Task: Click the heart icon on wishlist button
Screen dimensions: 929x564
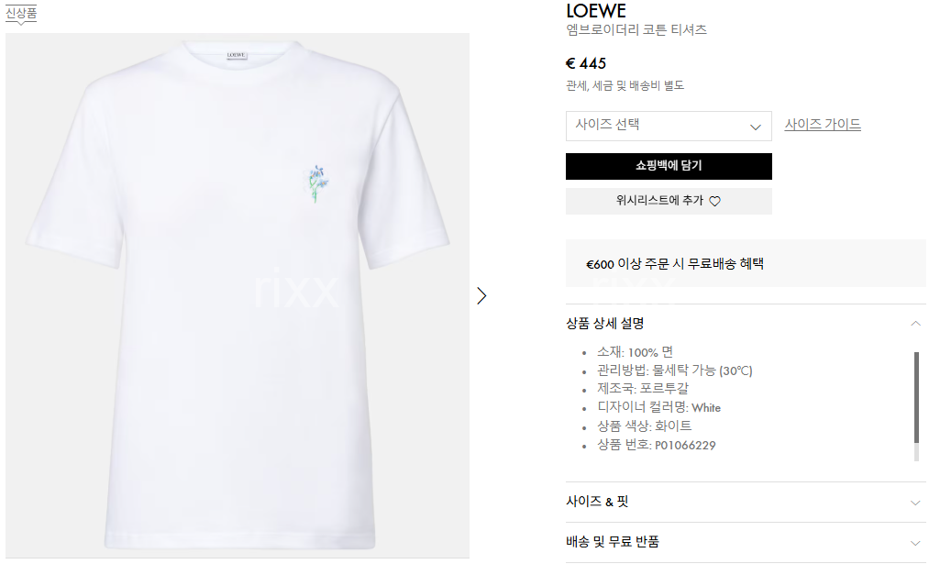Action: [715, 202]
